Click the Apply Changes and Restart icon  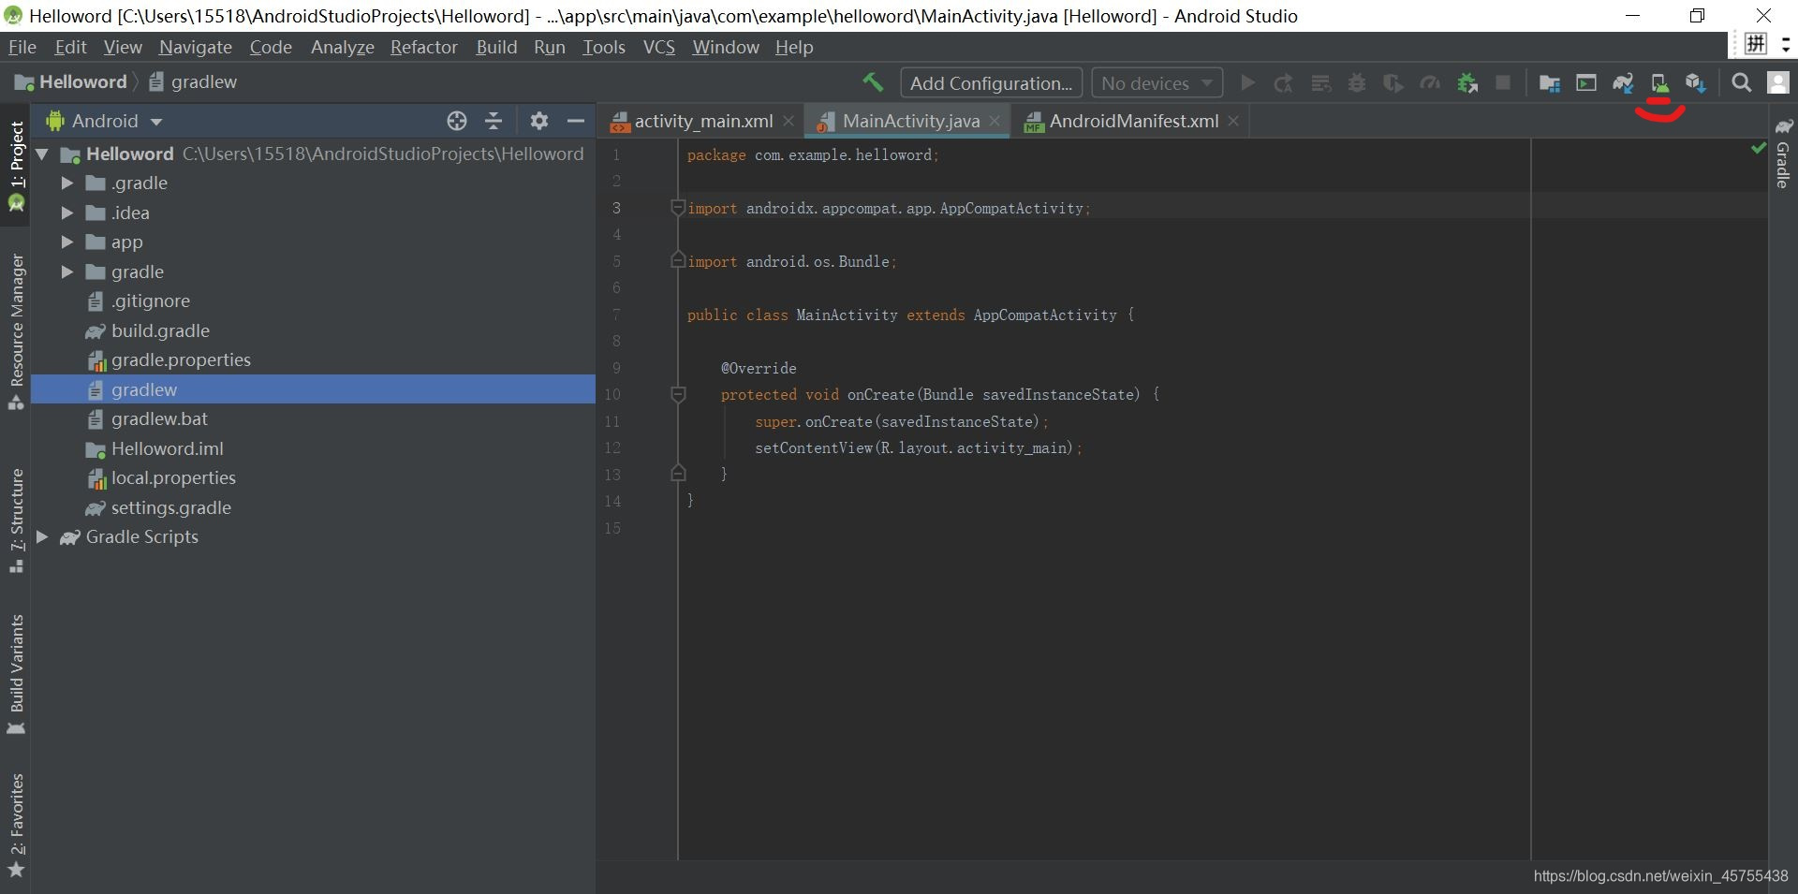1284,83
